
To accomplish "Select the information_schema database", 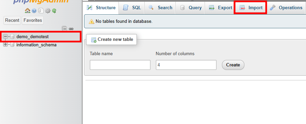I will [x=36, y=45].
